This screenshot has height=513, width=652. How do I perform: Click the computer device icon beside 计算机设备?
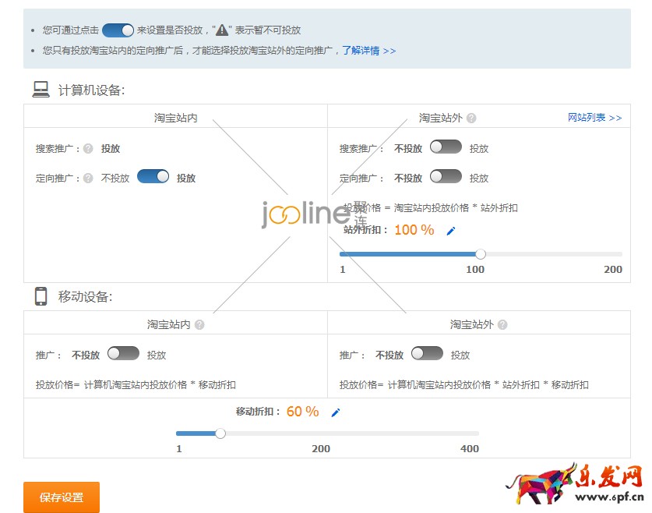[x=41, y=90]
